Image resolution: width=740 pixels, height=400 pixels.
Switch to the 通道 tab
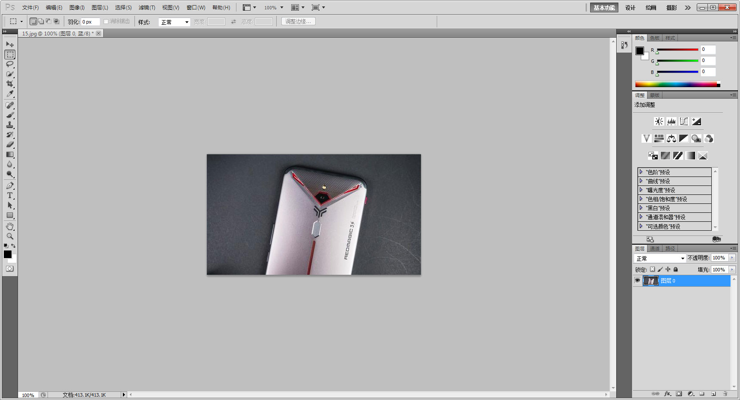tap(655, 248)
